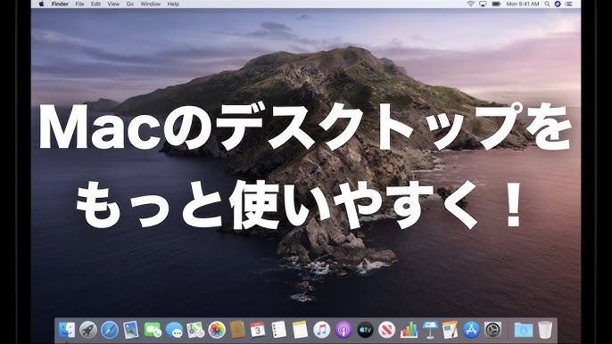Open Apple TV from the Dock
The height and width of the screenshot is (344, 612).
366,331
